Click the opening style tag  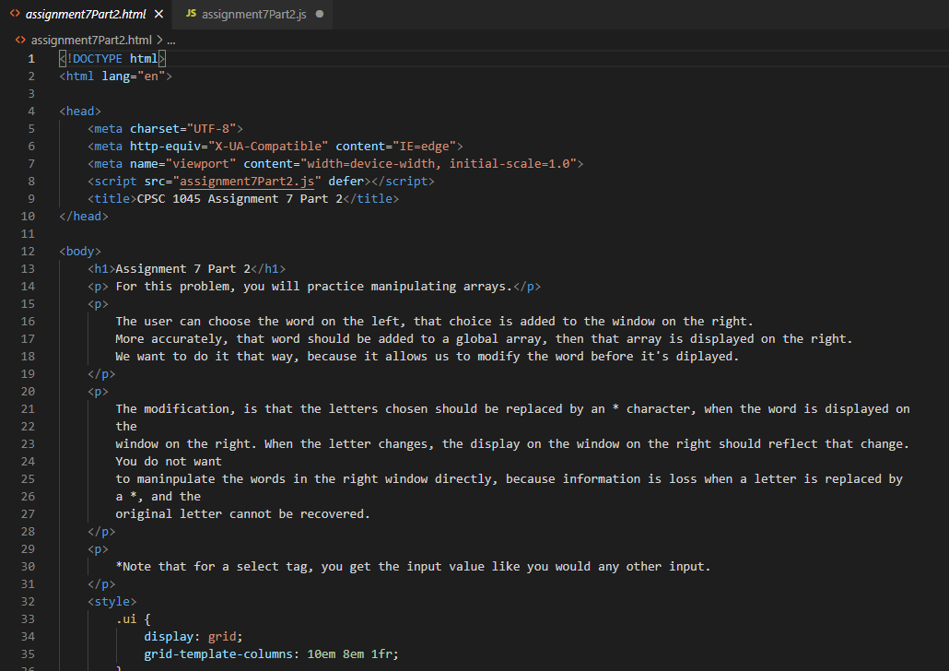[112, 602]
